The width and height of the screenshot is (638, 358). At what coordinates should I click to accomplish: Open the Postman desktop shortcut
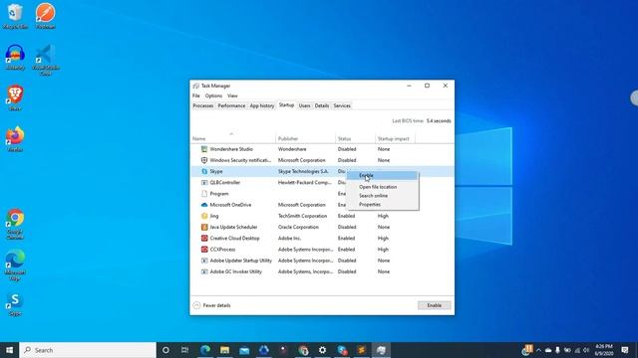[45, 16]
